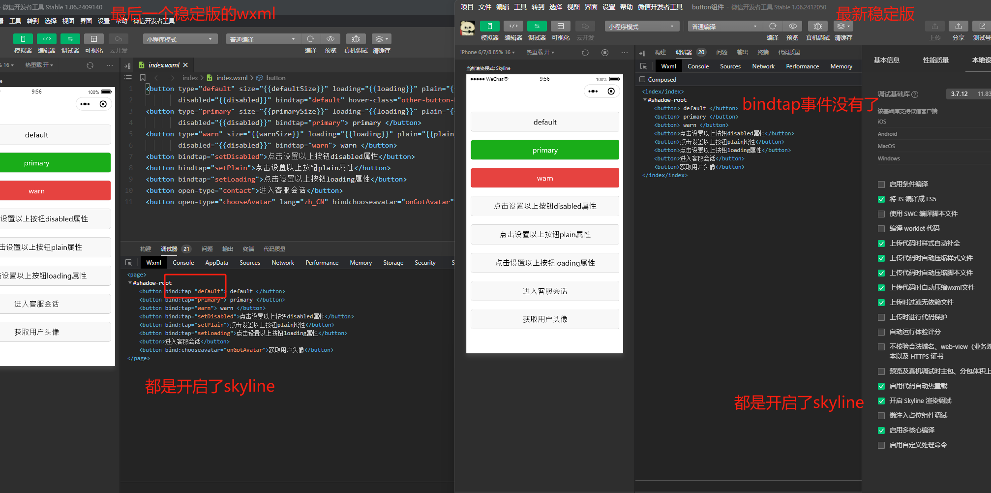Image resolution: width=991 pixels, height=493 pixels.
Task: Toggle the 模拟器 icon in left window
Action: coord(23,39)
